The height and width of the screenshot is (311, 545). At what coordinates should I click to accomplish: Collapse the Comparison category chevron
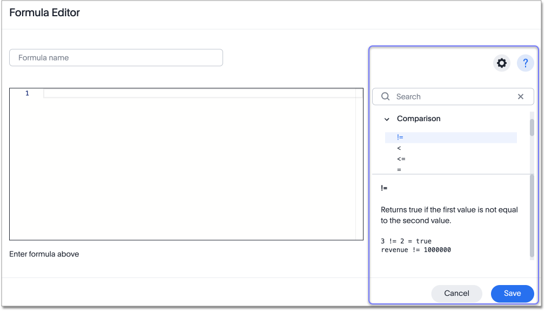387,119
